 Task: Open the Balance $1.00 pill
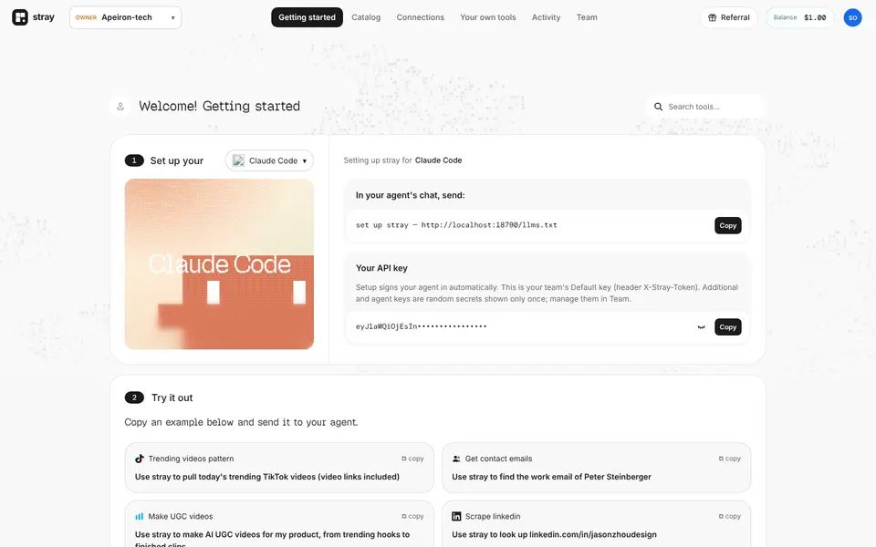point(799,17)
